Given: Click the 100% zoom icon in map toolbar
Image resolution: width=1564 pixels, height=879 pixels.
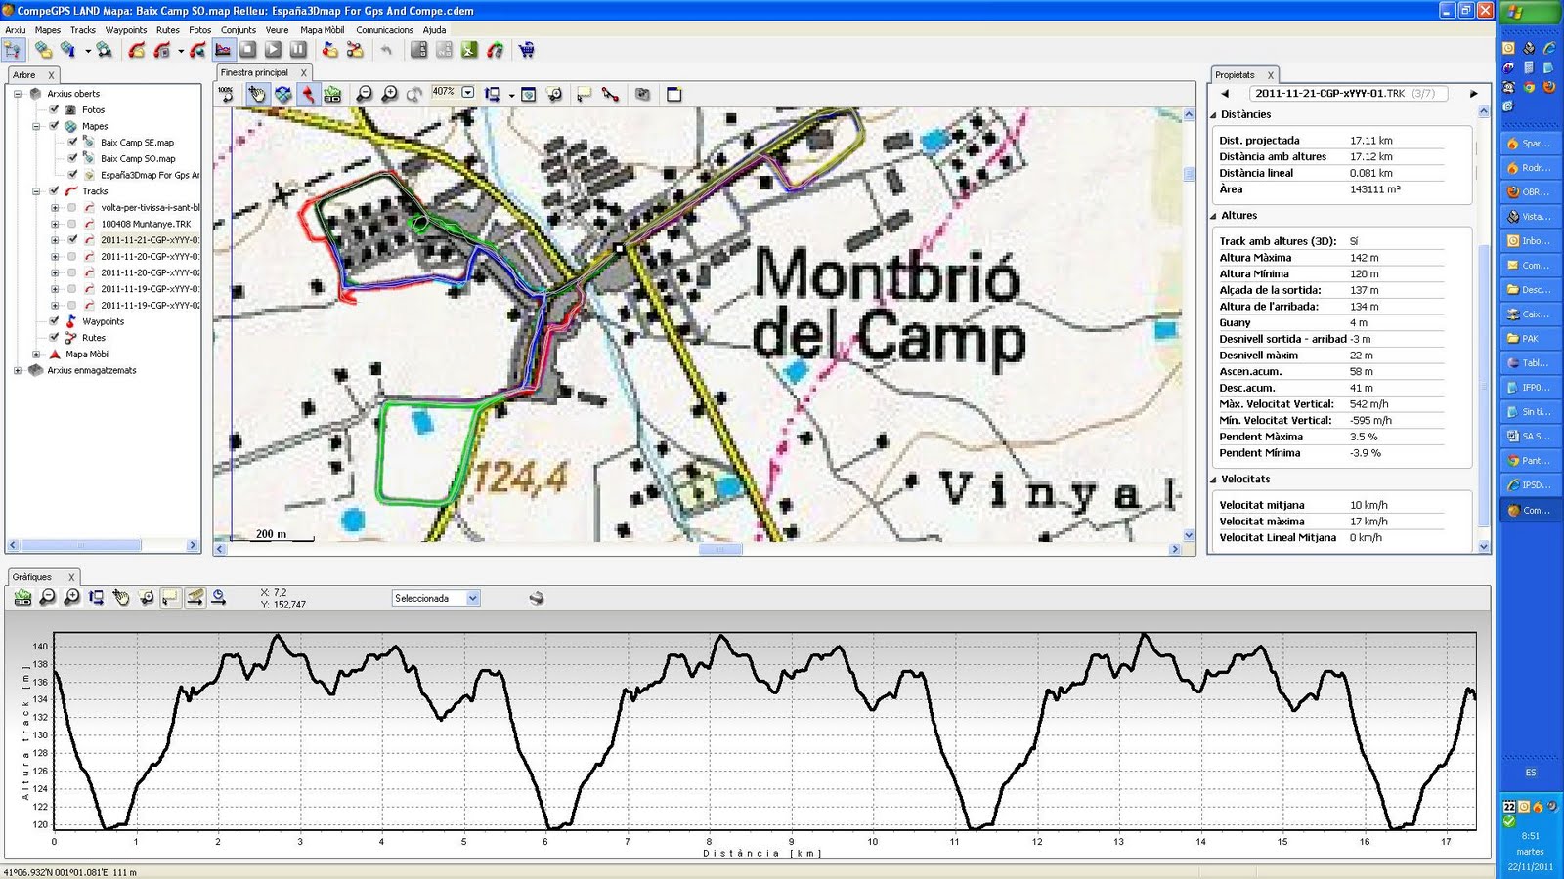Looking at the screenshot, I should (226, 94).
